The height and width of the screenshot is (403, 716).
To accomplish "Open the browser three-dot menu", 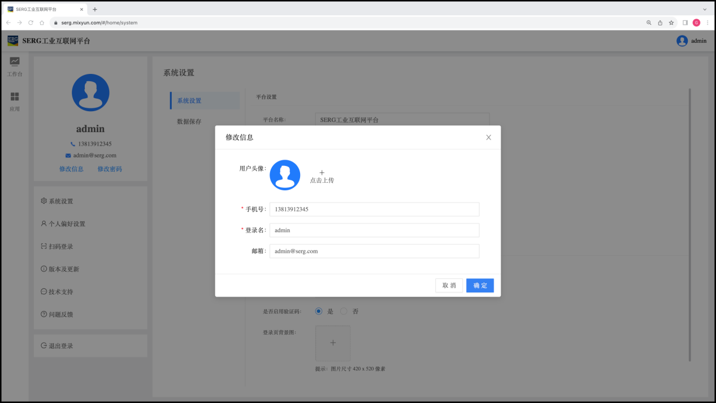I will point(708,23).
